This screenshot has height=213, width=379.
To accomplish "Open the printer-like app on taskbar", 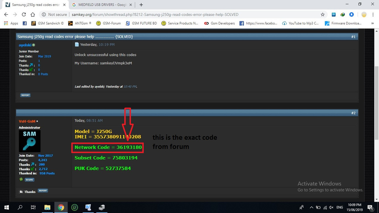I will (x=102, y=207).
